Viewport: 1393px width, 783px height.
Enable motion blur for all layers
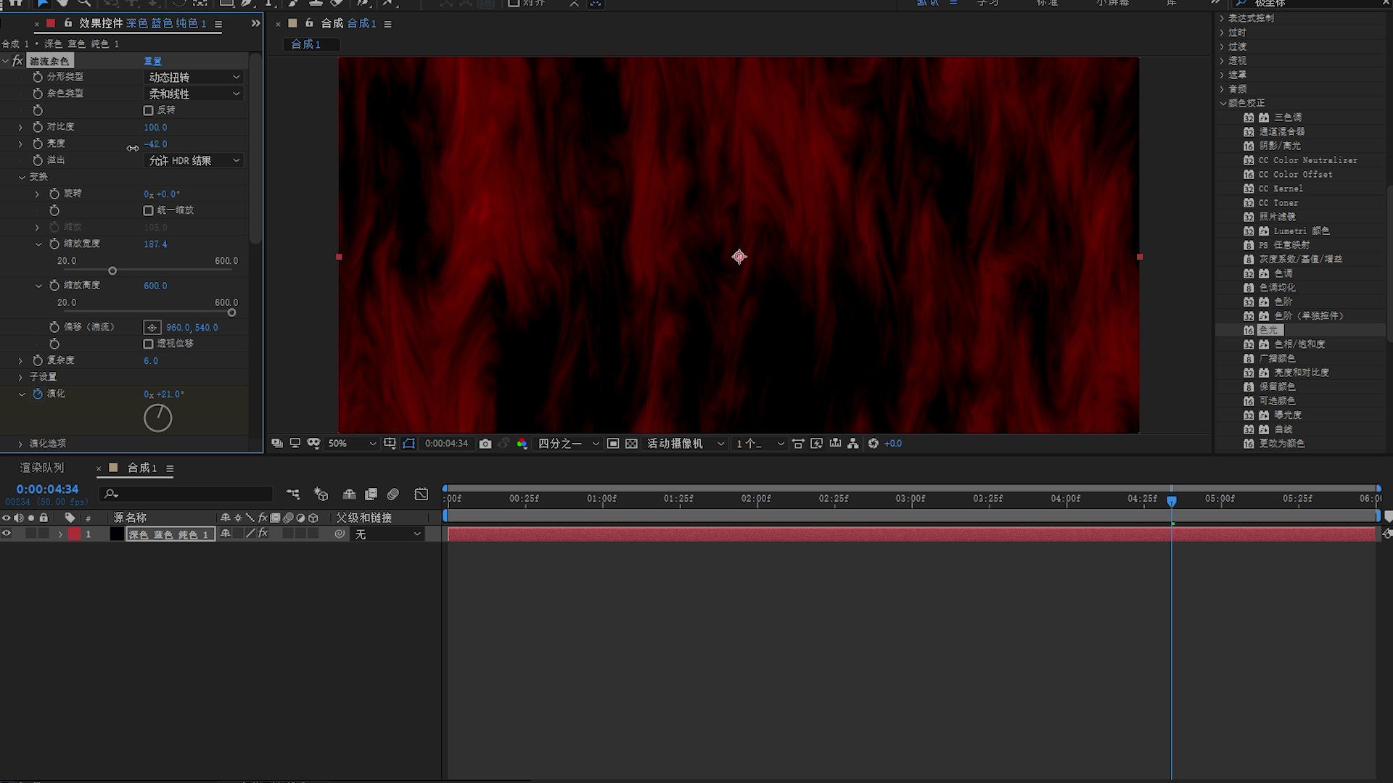click(x=393, y=494)
